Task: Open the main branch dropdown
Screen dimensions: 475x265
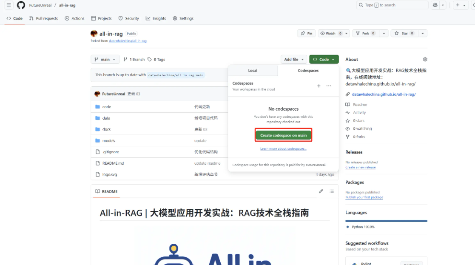Action: [x=105, y=59]
